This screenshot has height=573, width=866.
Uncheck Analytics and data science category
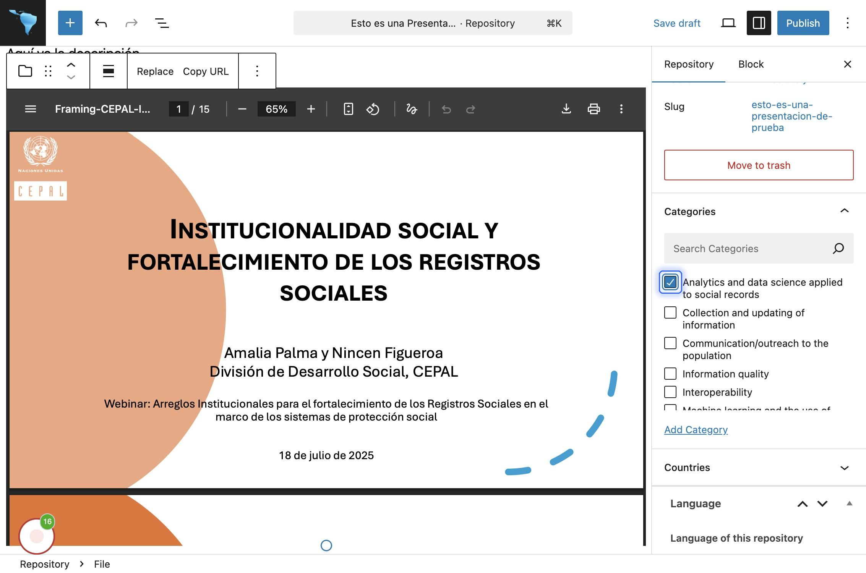(670, 282)
